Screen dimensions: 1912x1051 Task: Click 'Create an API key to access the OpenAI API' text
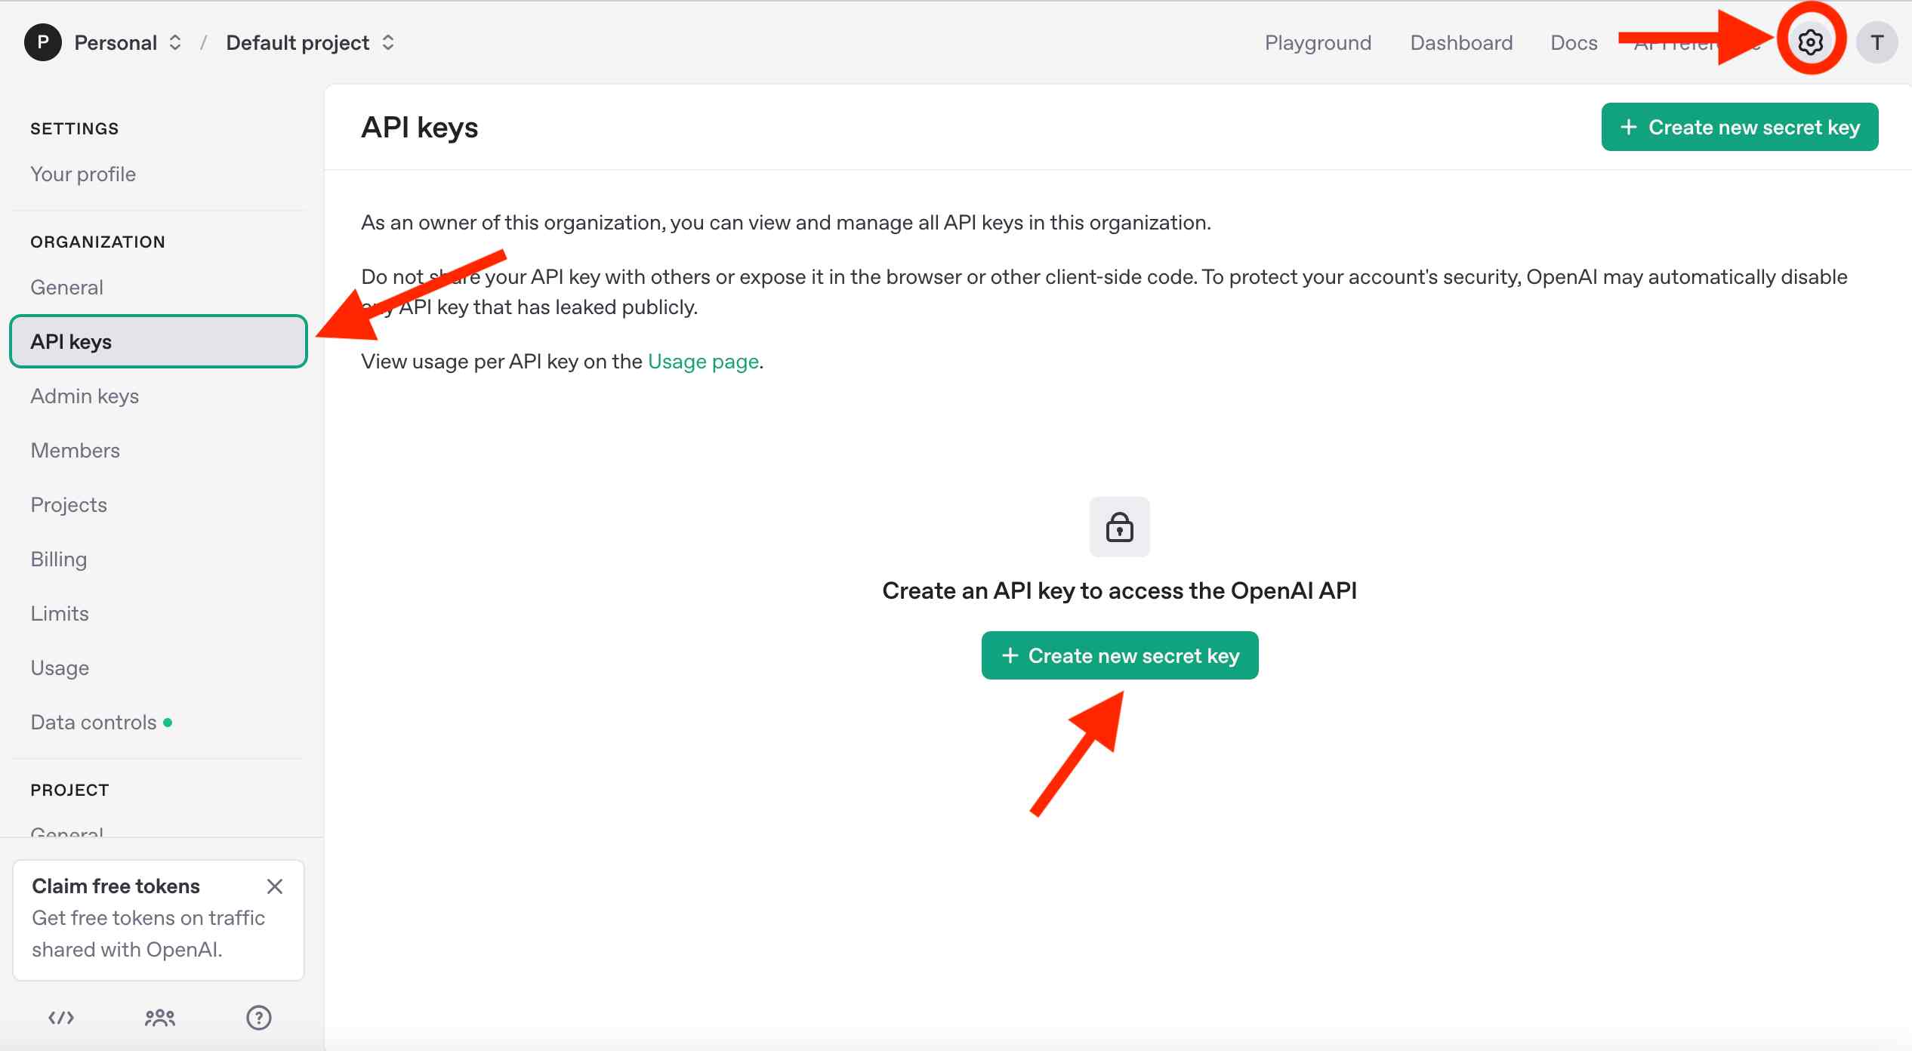coord(1120,590)
